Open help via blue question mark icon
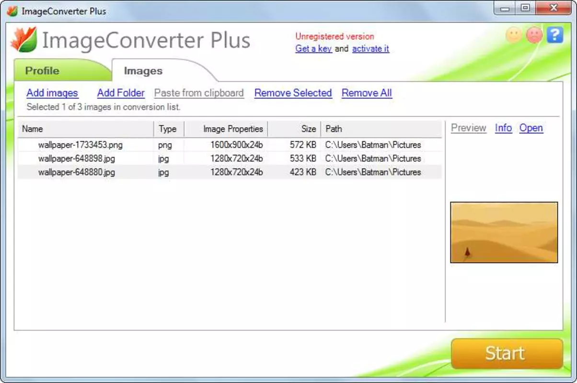 point(555,35)
